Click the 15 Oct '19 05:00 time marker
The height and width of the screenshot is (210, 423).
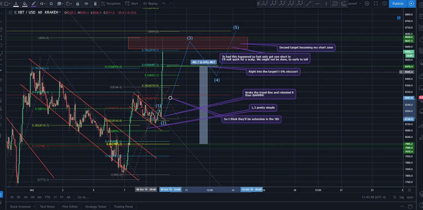pos(251,190)
